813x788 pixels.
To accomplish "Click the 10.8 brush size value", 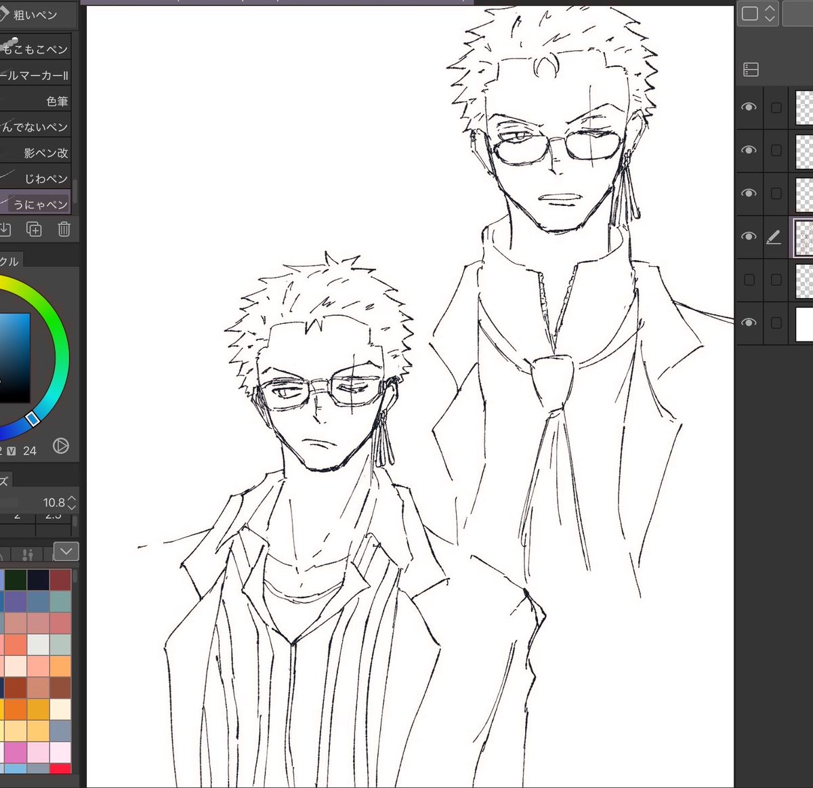I will point(54,502).
